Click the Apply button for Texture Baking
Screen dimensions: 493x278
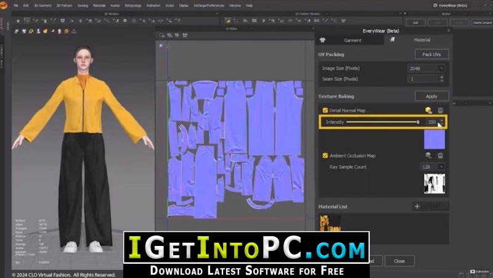(432, 96)
